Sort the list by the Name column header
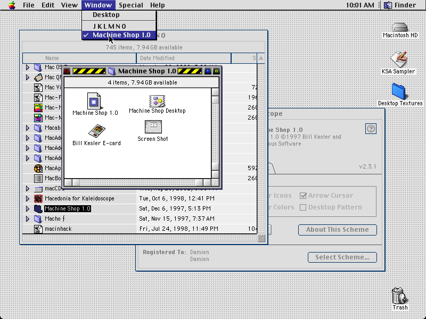426x319 pixels. [79, 58]
